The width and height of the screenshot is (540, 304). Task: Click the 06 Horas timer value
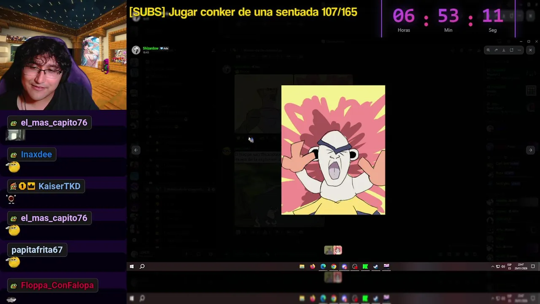pyautogui.click(x=404, y=16)
